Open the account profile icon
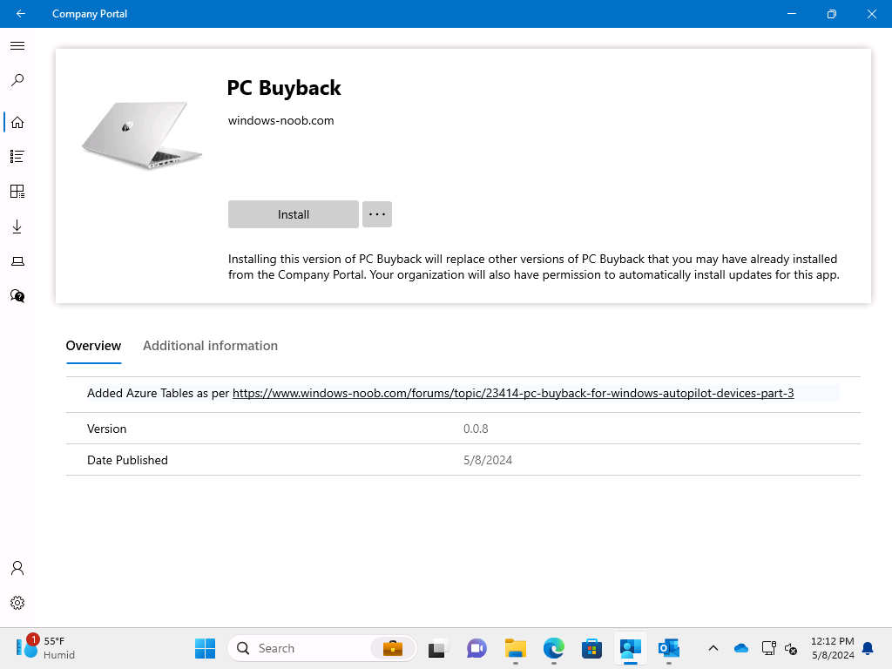Image resolution: width=892 pixels, height=669 pixels. click(x=17, y=568)
